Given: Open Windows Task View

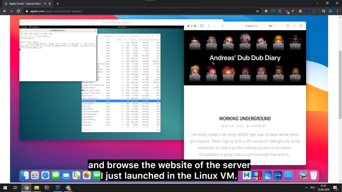Looking at the screenshot, I should coord(15,188).
